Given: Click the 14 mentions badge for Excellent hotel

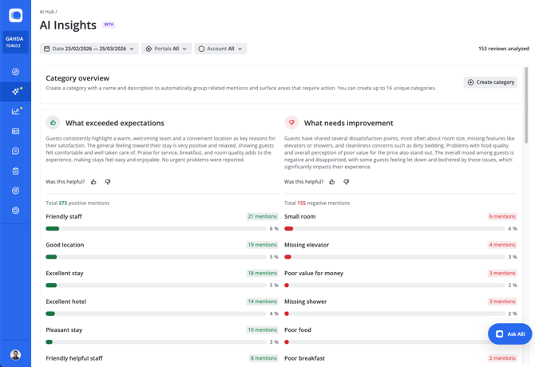Looking at the screenshot, I should (x=262, y=302).
